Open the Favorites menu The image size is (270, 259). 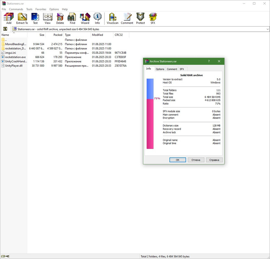(41, 9)
